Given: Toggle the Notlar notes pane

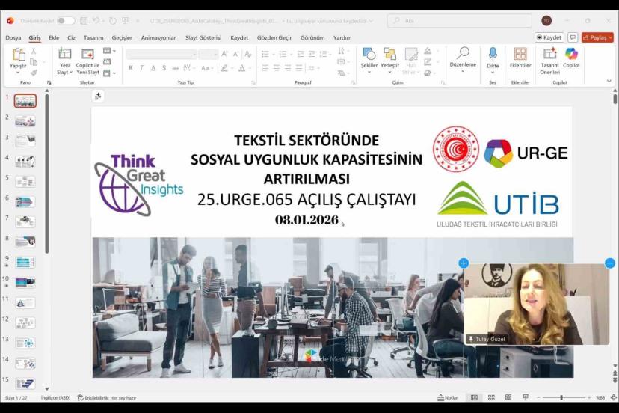Looking at the screenshot, I should 447,397.
